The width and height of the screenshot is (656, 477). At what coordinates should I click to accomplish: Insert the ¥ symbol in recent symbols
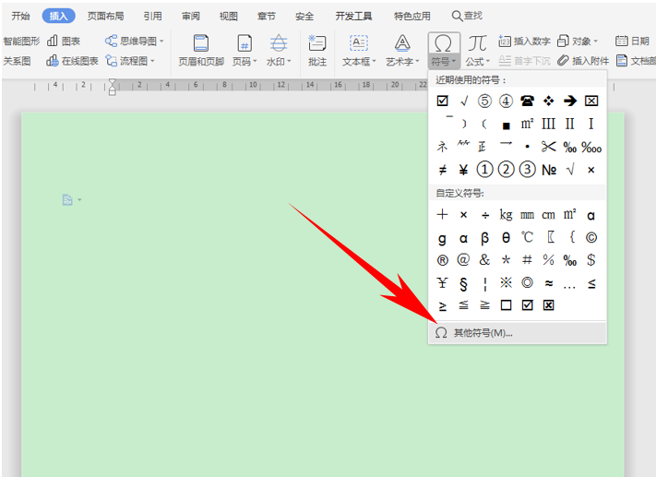(x=463, y=170)
